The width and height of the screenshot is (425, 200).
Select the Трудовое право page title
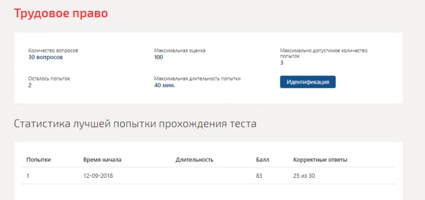[61, 14]
